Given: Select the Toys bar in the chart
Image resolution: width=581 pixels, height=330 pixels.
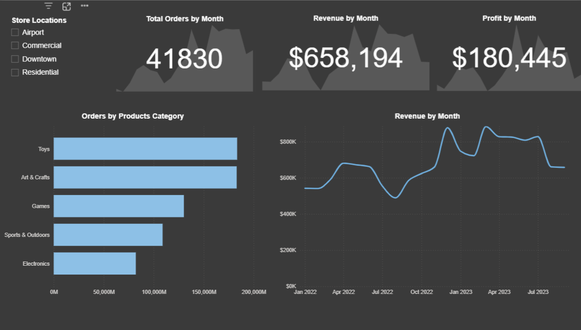Looking at the screenshot, I should [x=145, y=149].
